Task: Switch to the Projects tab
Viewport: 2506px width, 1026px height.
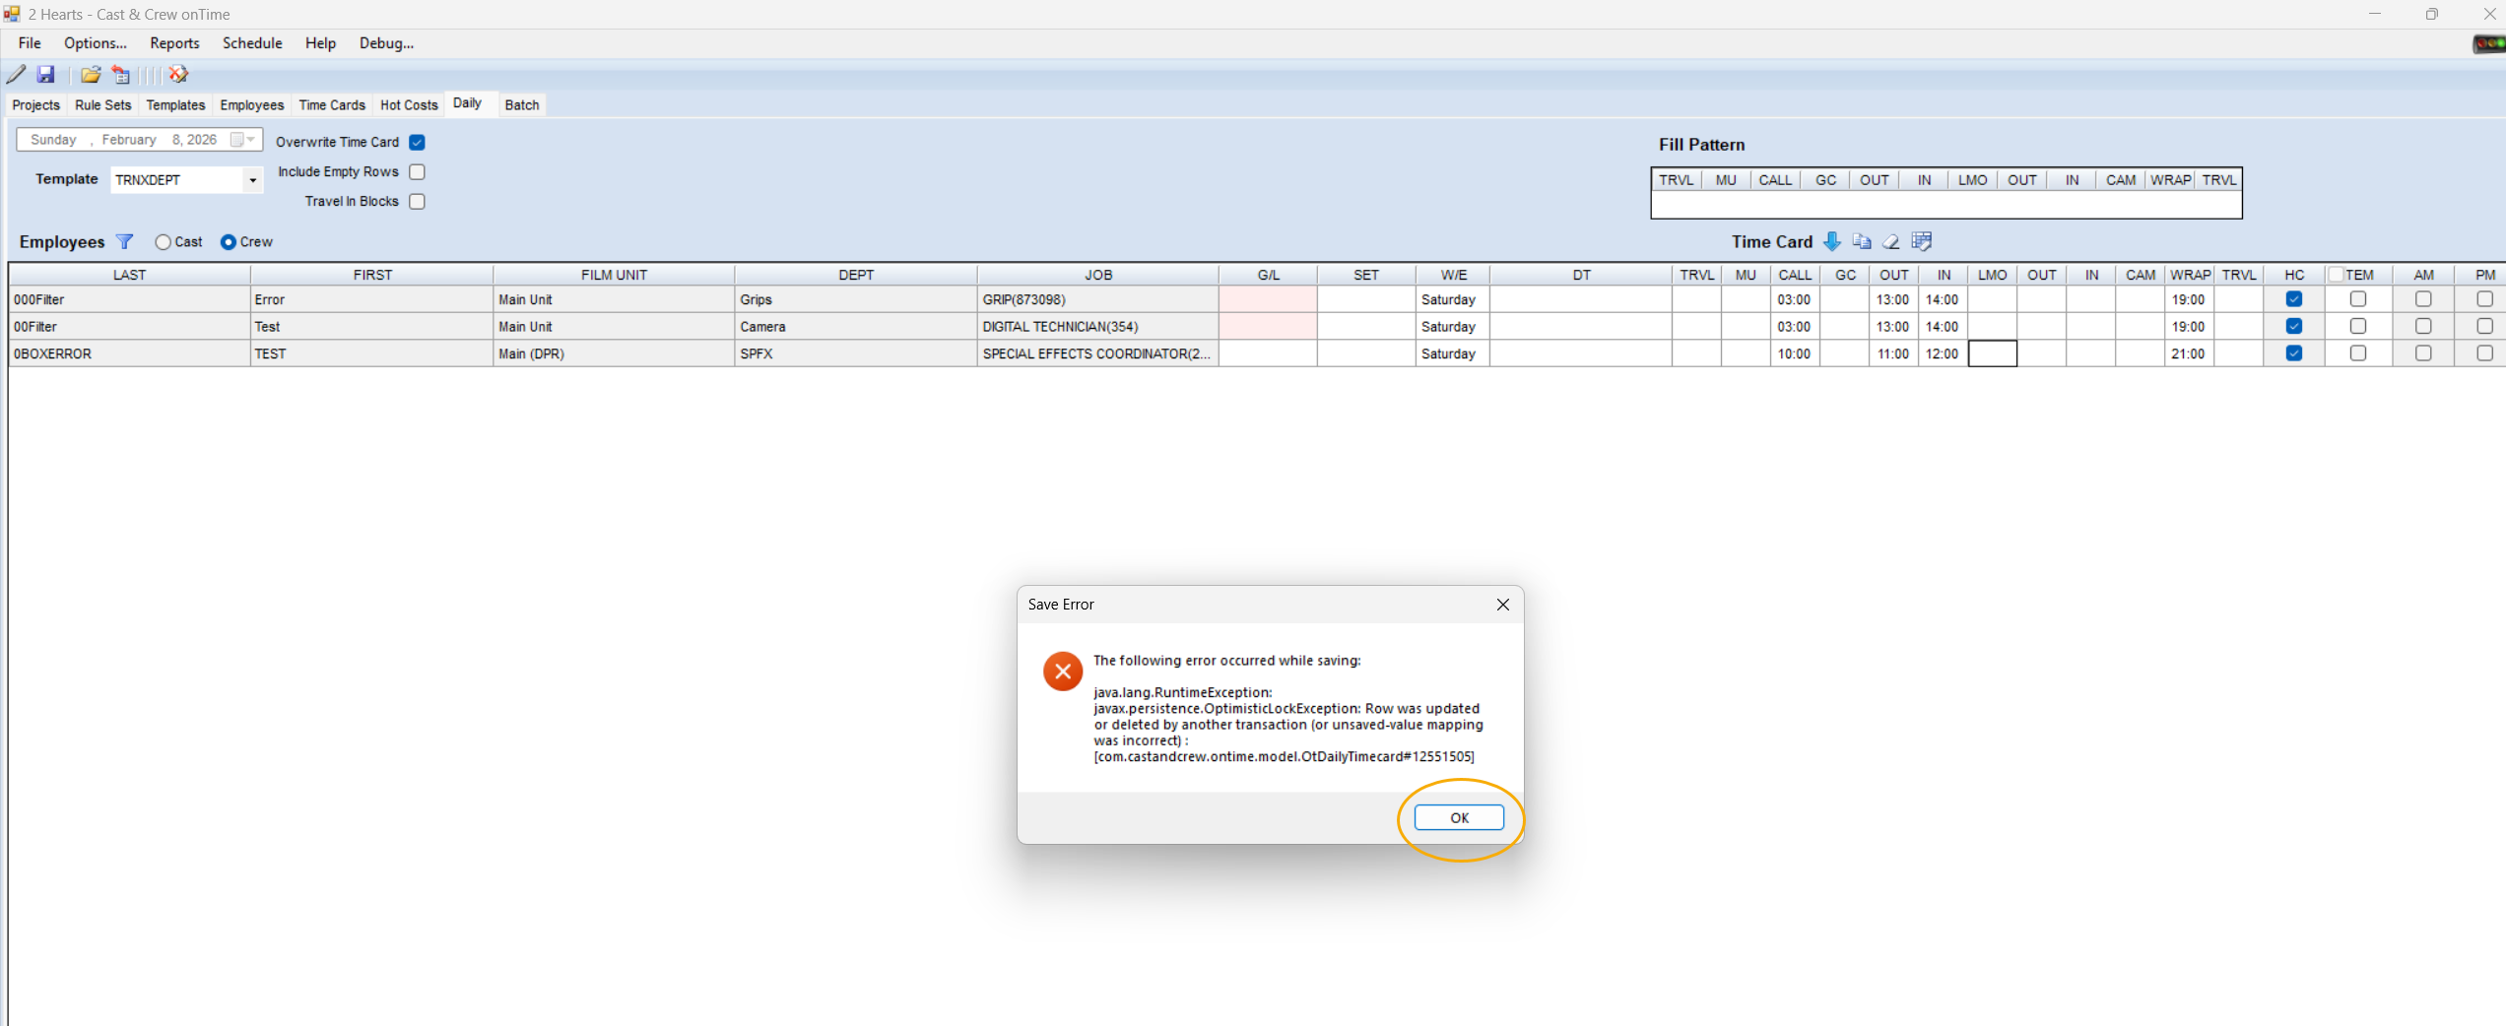Action: click(35, 105)
